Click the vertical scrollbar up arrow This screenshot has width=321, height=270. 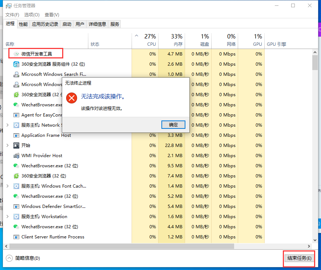315,52
